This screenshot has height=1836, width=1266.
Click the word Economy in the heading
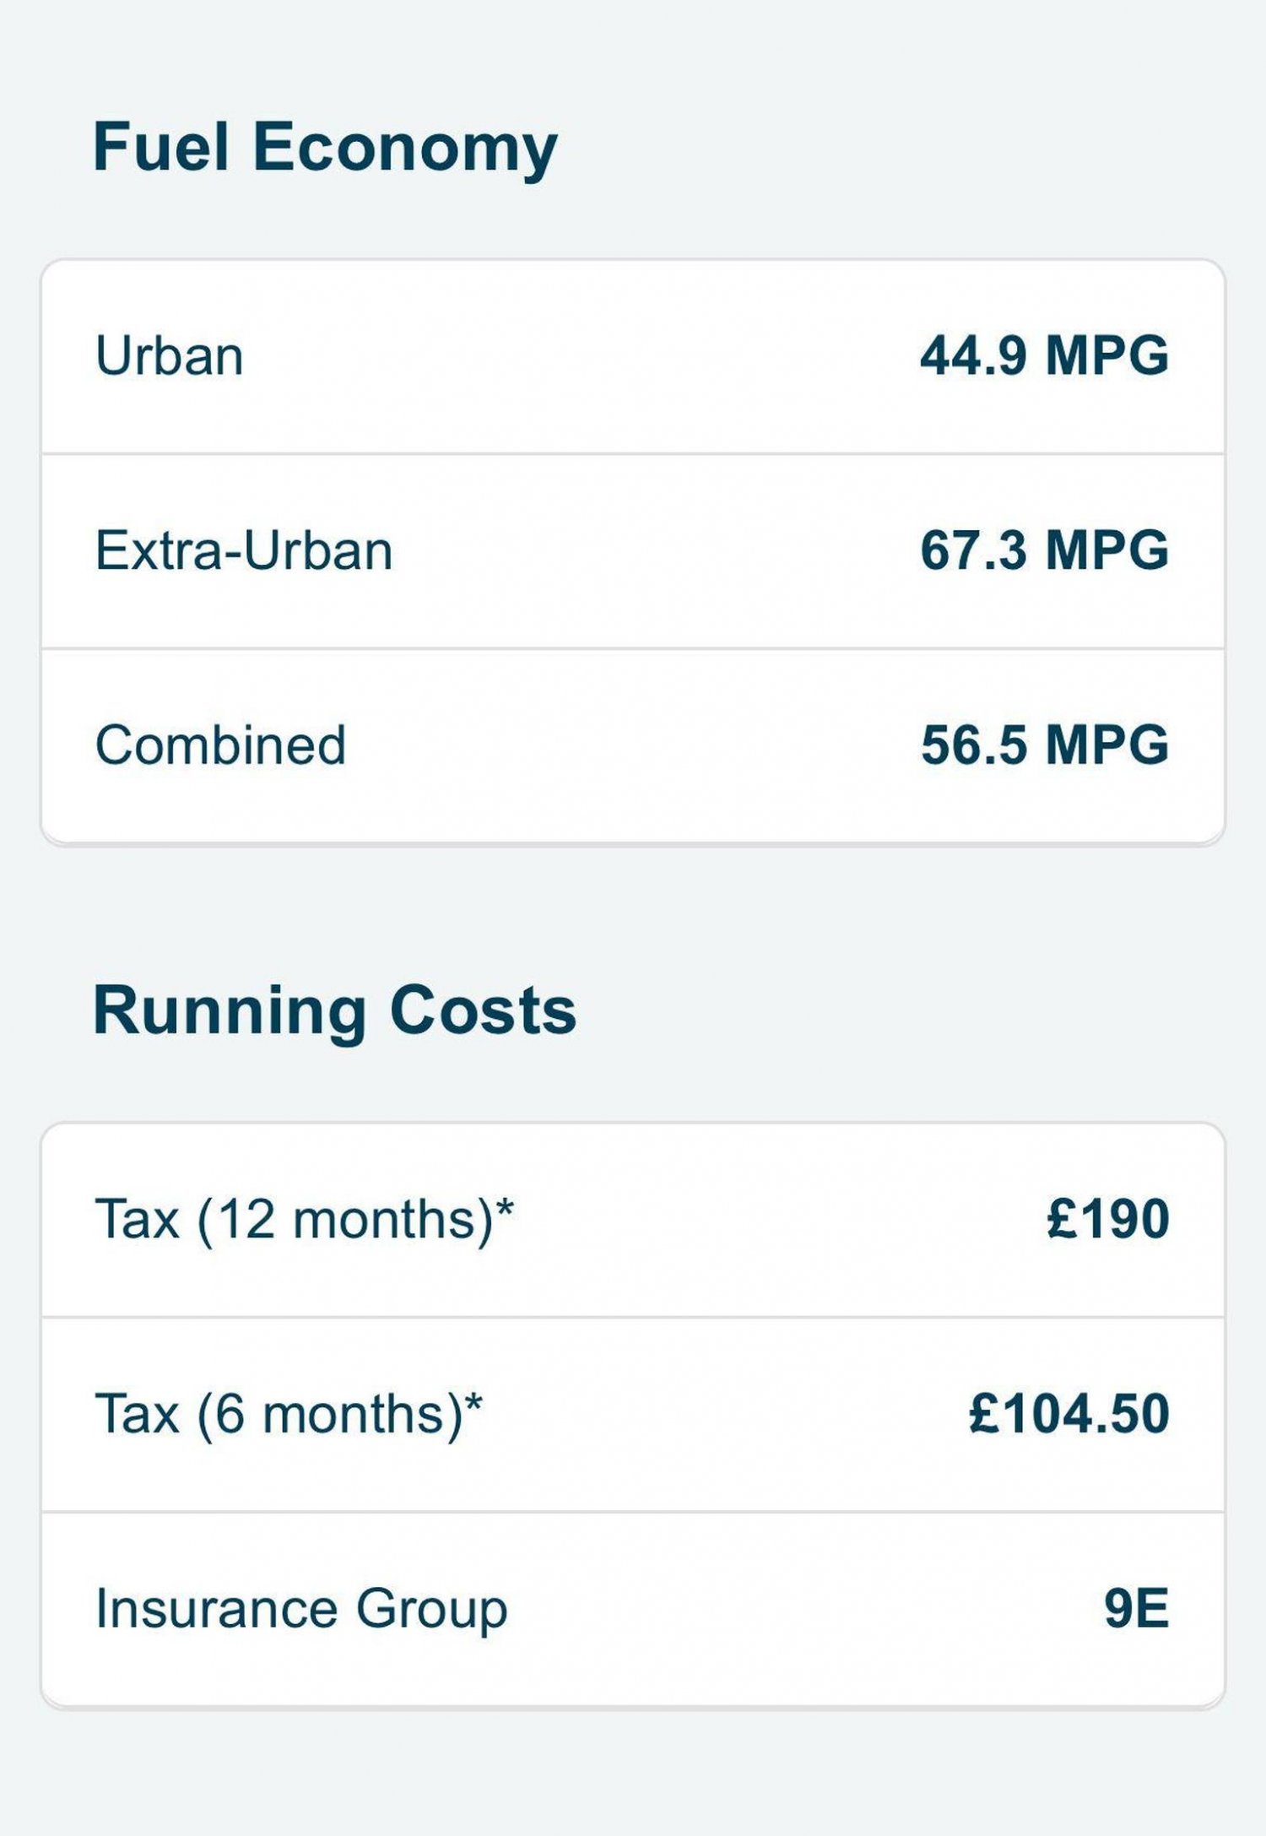tap(405, 148)
